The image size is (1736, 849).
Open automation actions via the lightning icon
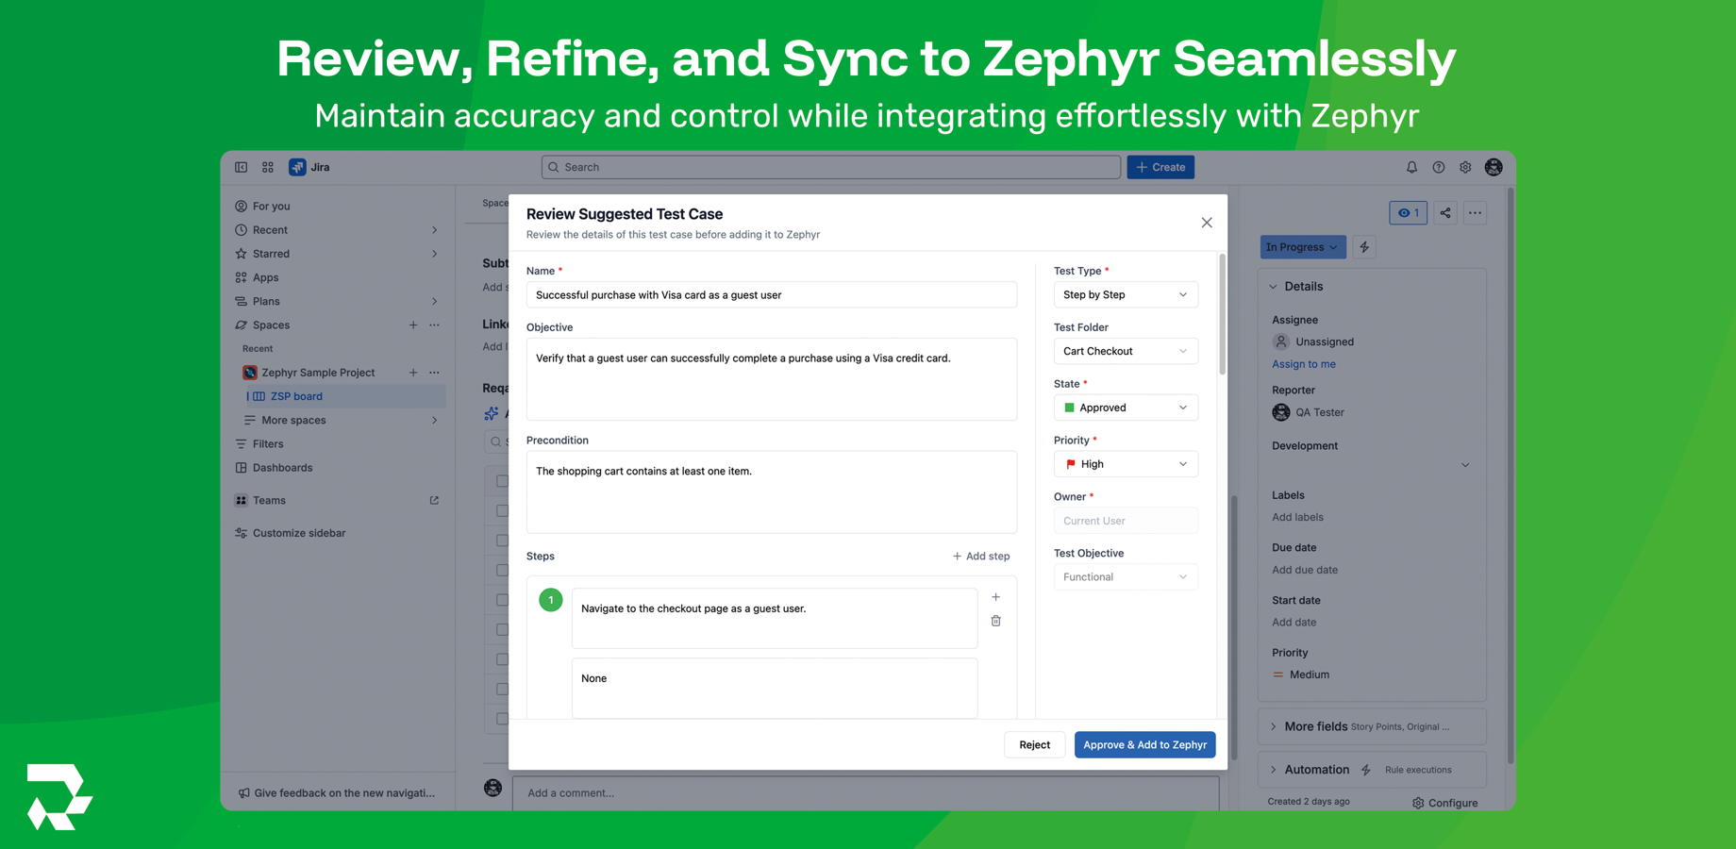pyautogui.click(x=1364, y=247)
